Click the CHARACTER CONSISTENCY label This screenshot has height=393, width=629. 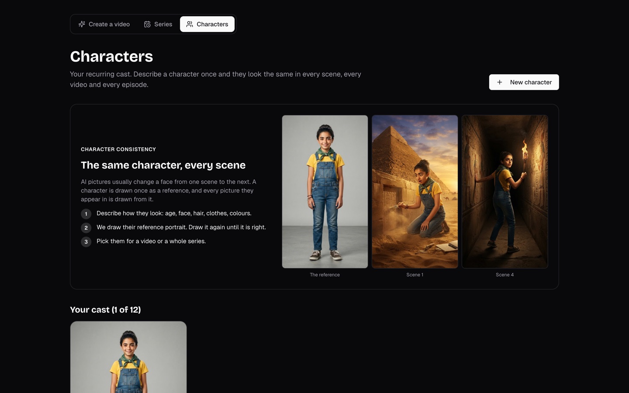[x=118, y=149]
